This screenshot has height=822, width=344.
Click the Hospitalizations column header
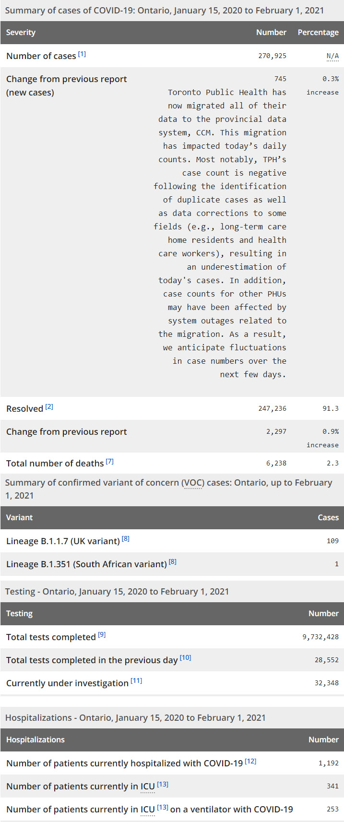coord(35,740)
